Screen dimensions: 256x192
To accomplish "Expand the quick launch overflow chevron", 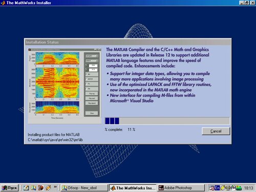I will (x=55, y=187).
